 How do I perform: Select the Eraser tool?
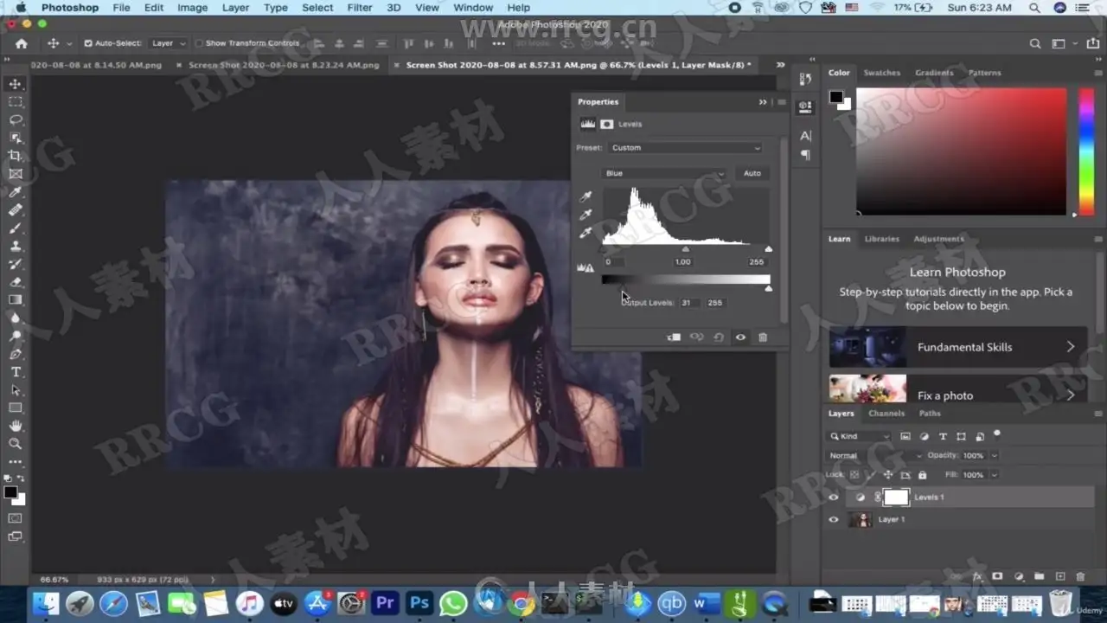(x=16, y=281)
